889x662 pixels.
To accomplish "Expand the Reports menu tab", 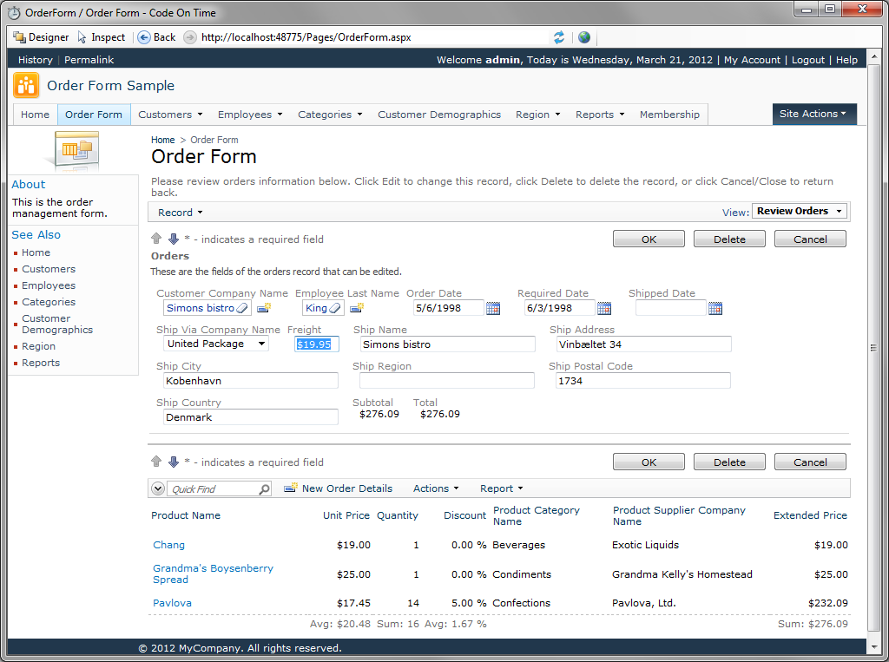I will (x=600, y=115).
